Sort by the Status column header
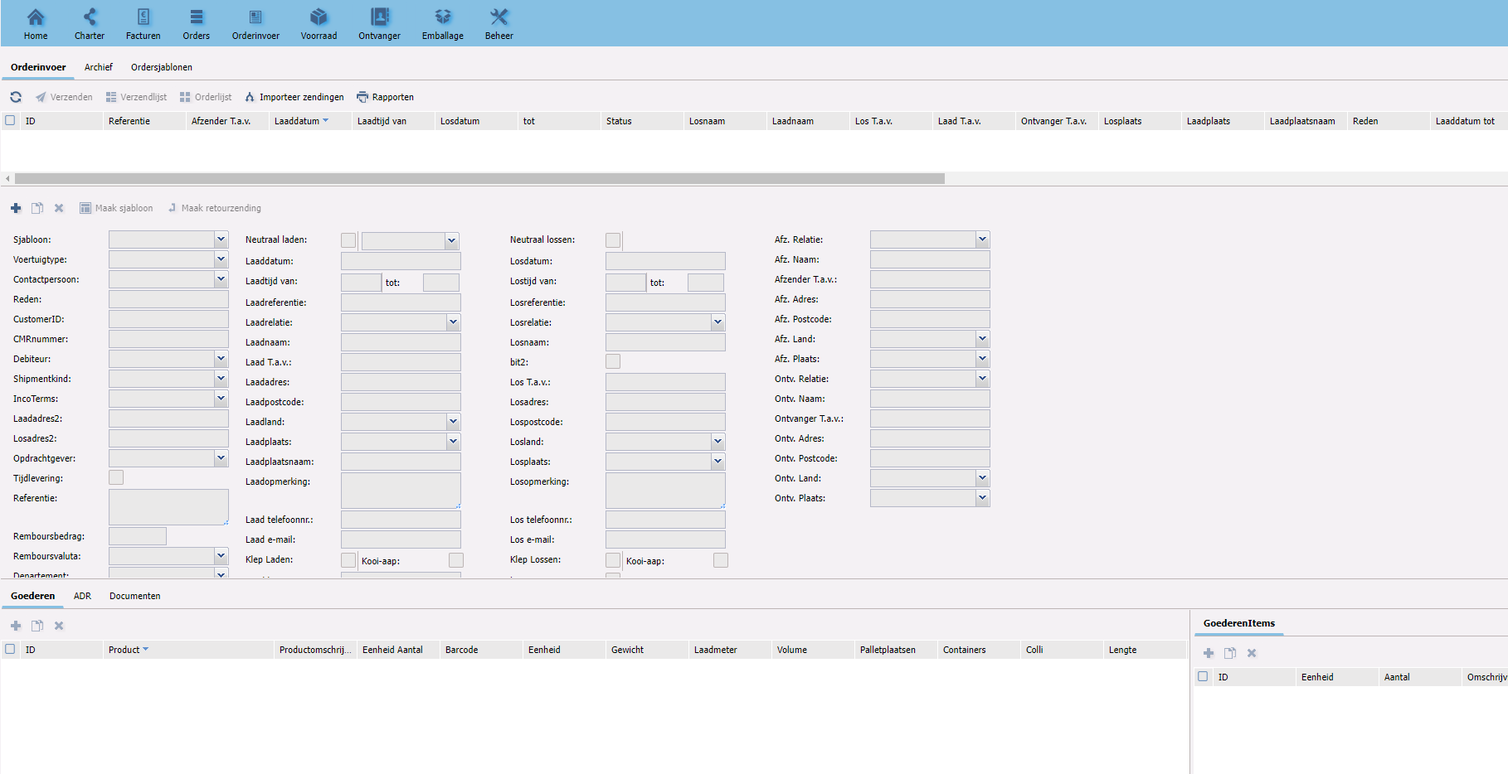 click(x=642, y=121)
